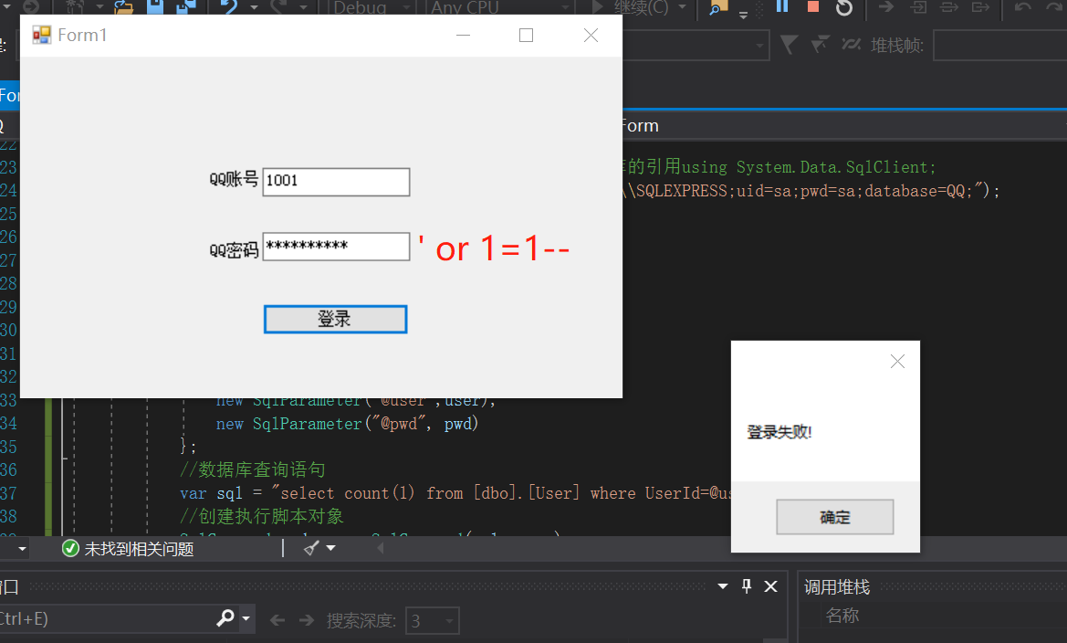Open the dropdown next to broom icon
The height and width of the screenshot is (643, 1067).
[x=330, y=548]
